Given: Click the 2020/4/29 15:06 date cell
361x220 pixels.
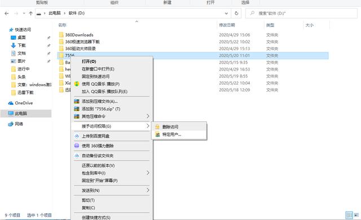Looking at the screenshot, I should pos(235,35).
